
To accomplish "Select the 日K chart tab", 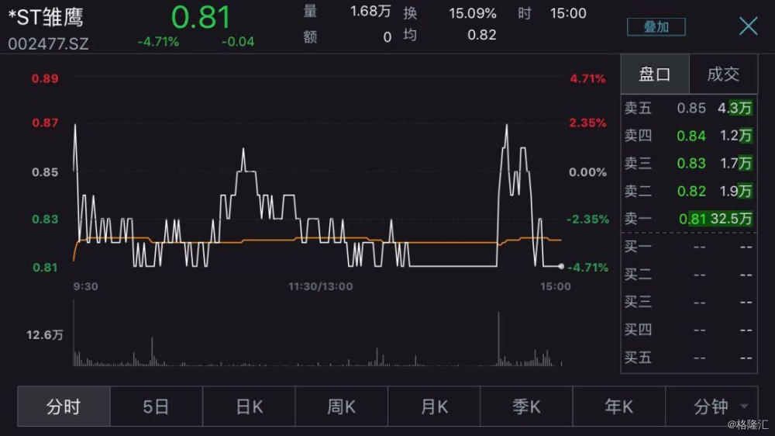I will click(x=249, y=407).
